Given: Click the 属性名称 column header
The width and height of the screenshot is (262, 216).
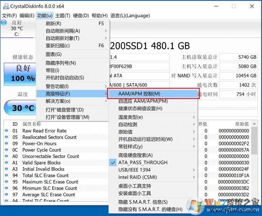Looking at the screenshot, I should [x=31, y=124].
